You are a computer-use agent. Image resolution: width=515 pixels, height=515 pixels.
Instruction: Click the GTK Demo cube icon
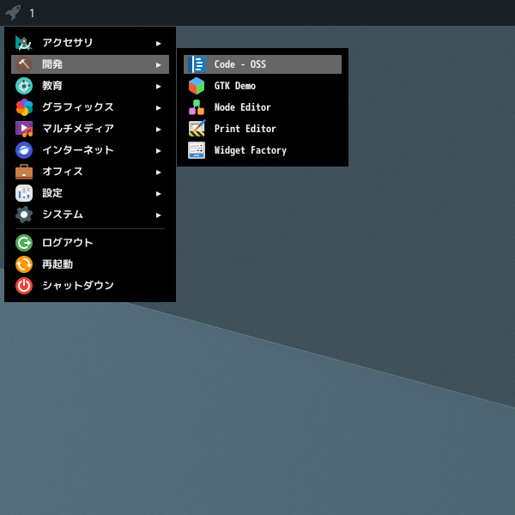(197, 86)
